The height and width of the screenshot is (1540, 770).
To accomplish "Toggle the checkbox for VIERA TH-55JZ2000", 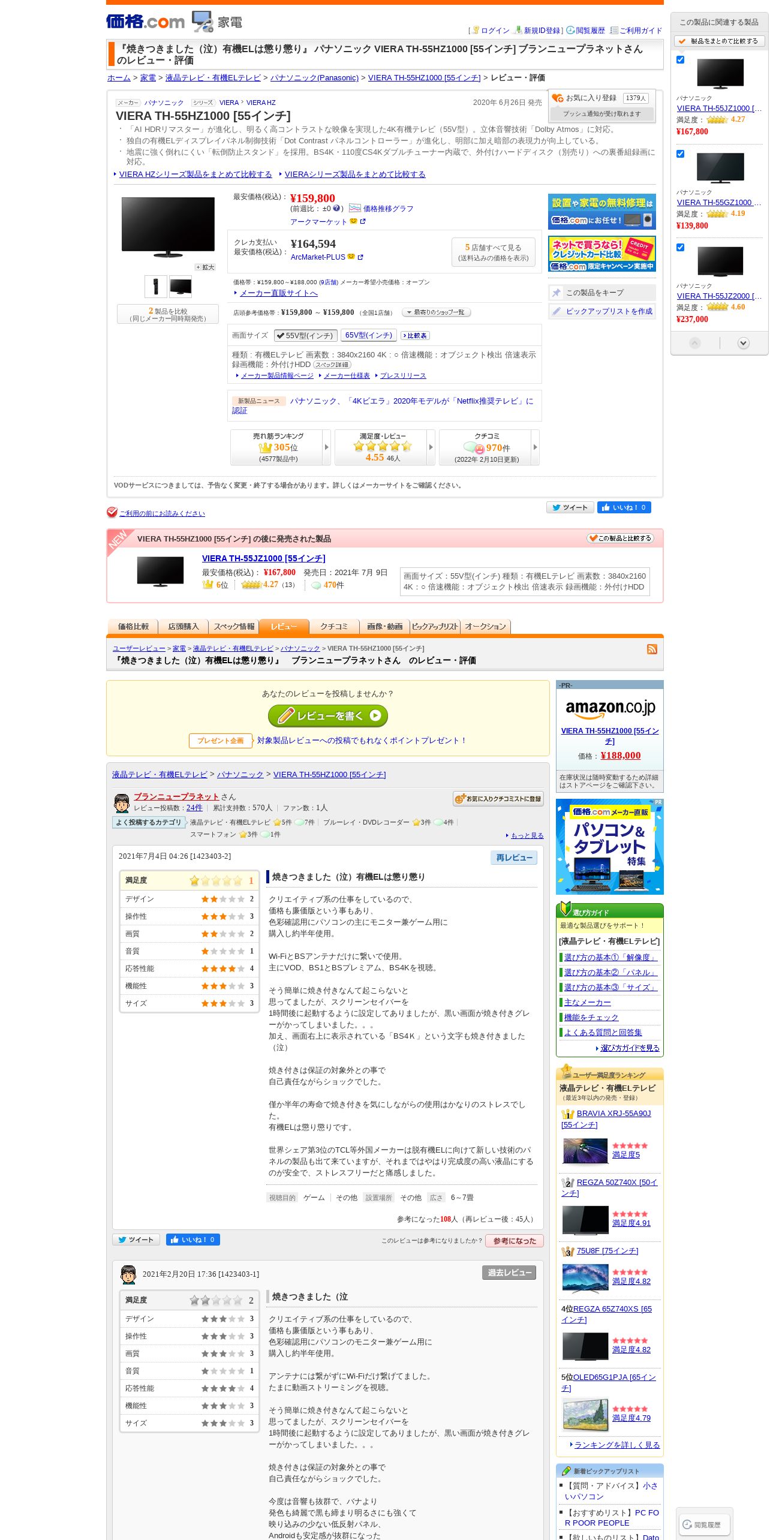I will [680, 248].
